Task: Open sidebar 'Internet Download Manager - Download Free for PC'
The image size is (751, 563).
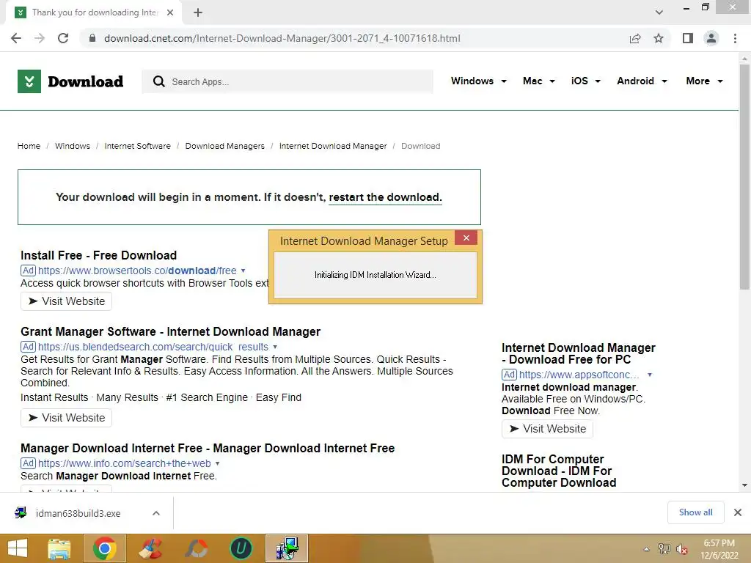Action: [579, 353]
